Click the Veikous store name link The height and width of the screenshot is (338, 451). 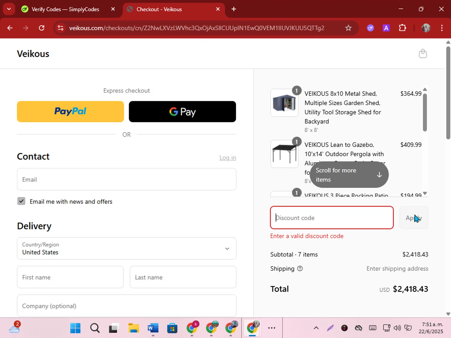click(x=33, y=54)
